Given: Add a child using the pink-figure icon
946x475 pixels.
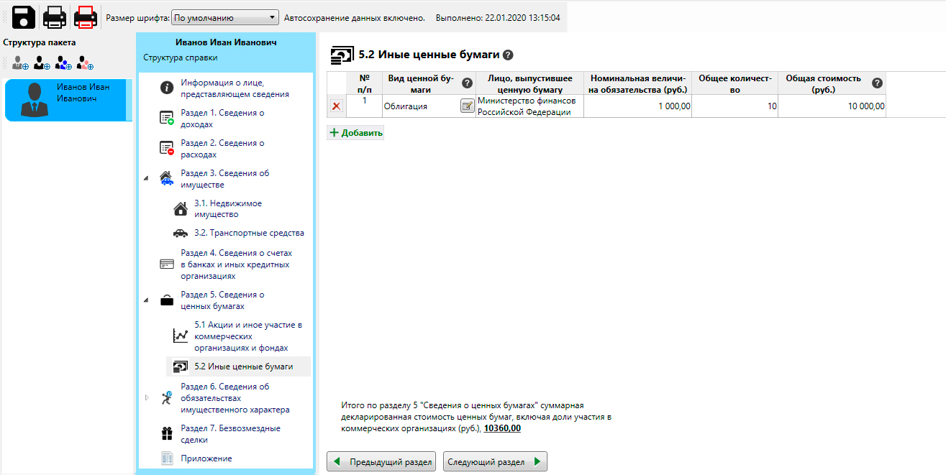Looking at the screenshot, I should pos(85,63).
